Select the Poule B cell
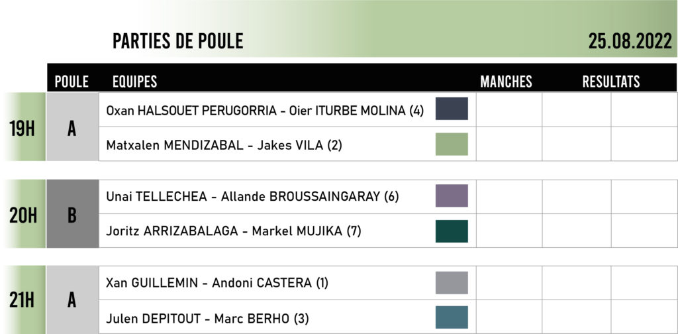Screen dimensions: 678x334 pyautogui.click(x=73, y=214)
